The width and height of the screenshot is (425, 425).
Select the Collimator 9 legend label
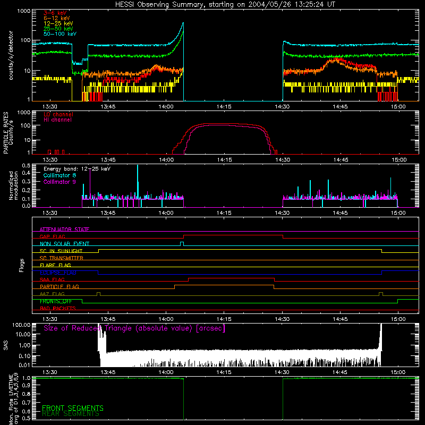pos(59,182)
